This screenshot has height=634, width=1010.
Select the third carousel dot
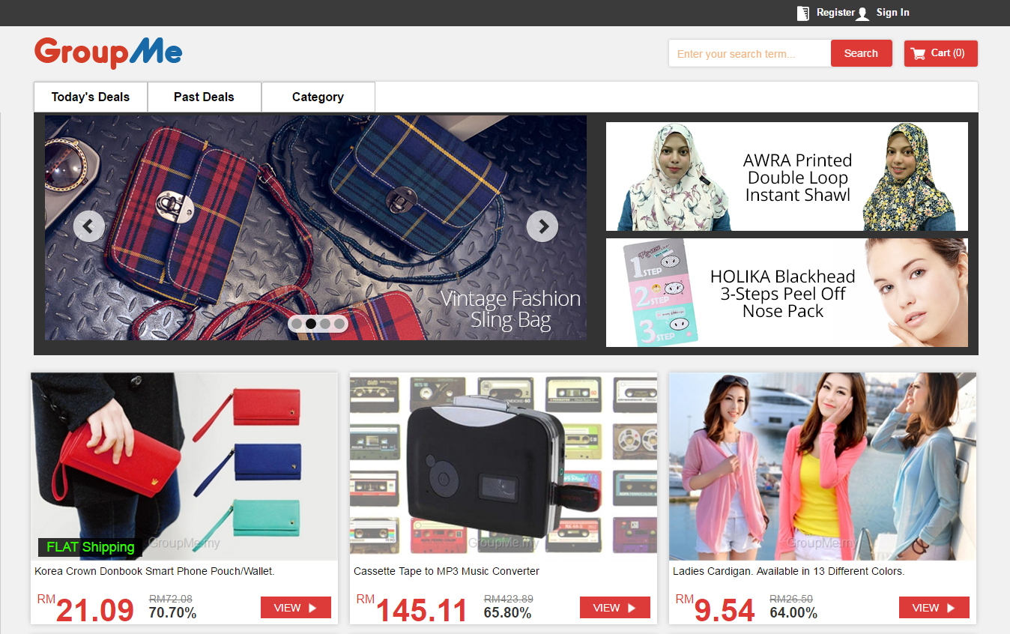325,324
